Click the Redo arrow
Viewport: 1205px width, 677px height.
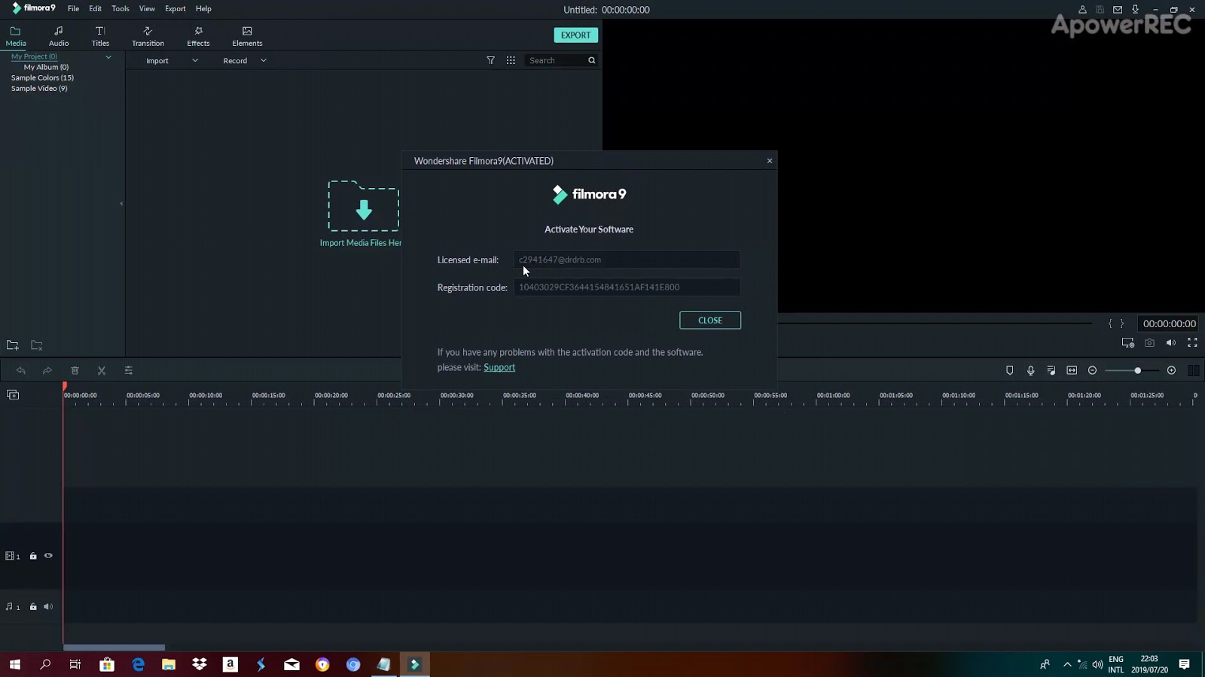coord(47,370)
